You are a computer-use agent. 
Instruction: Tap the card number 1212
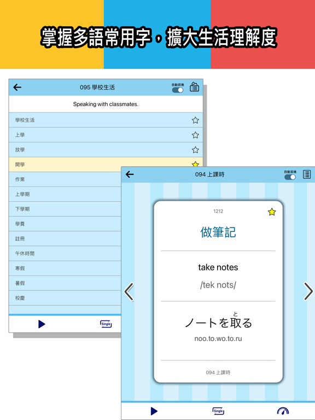click(x=218, y=211)
